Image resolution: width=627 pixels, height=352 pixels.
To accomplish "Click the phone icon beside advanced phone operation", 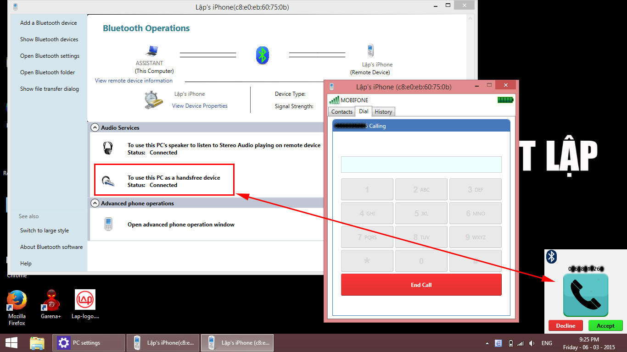I will coord(108,224).
